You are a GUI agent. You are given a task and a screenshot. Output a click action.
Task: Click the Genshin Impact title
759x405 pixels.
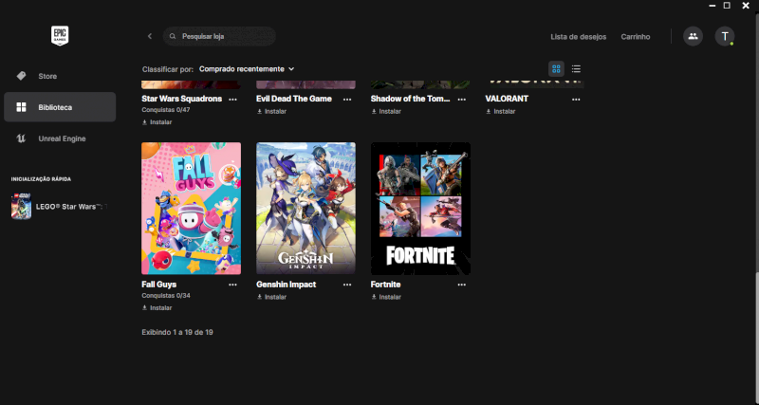(287, 285)
